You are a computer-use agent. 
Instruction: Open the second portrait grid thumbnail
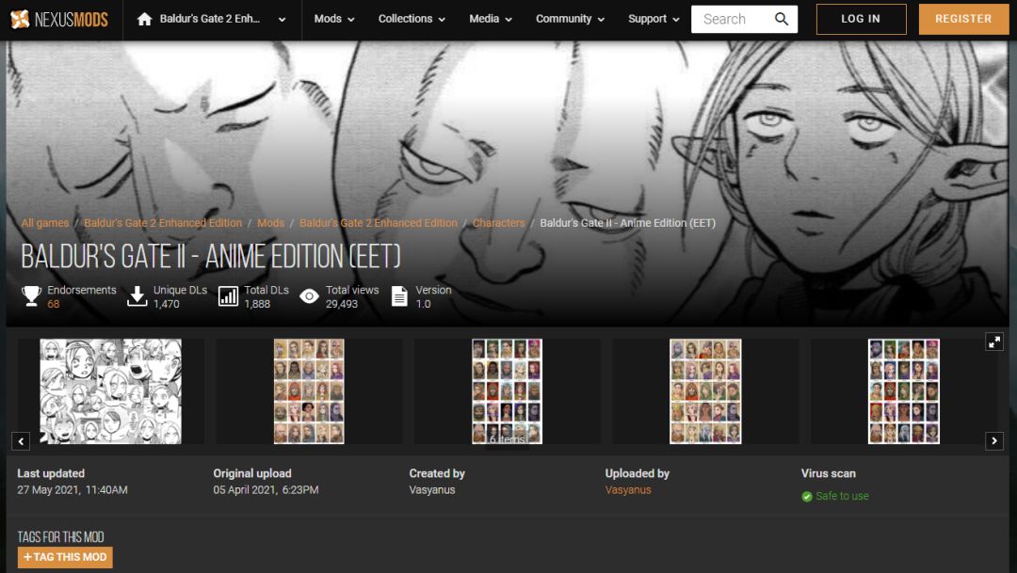309,390
